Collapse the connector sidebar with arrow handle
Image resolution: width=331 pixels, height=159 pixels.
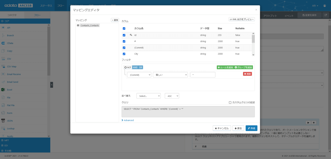click(x=52, y=85)
